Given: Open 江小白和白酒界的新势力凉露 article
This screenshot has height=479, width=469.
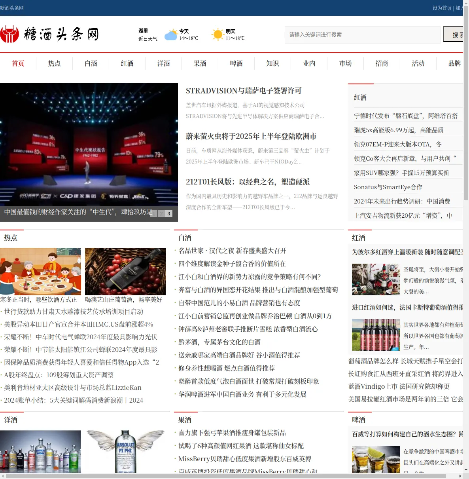Looking at the screenshot, I should coord(250,277).
